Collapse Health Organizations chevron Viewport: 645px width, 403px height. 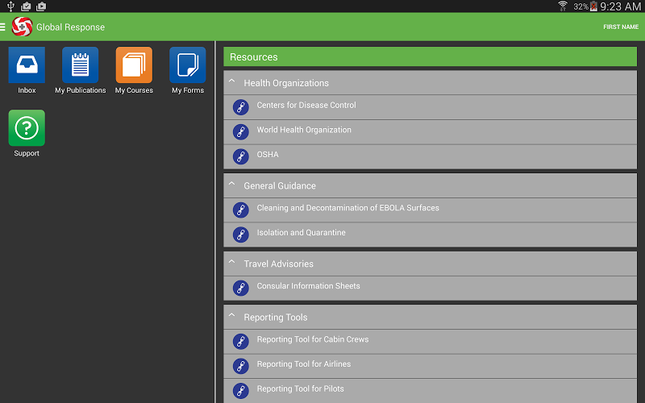(x=231, y=81)
